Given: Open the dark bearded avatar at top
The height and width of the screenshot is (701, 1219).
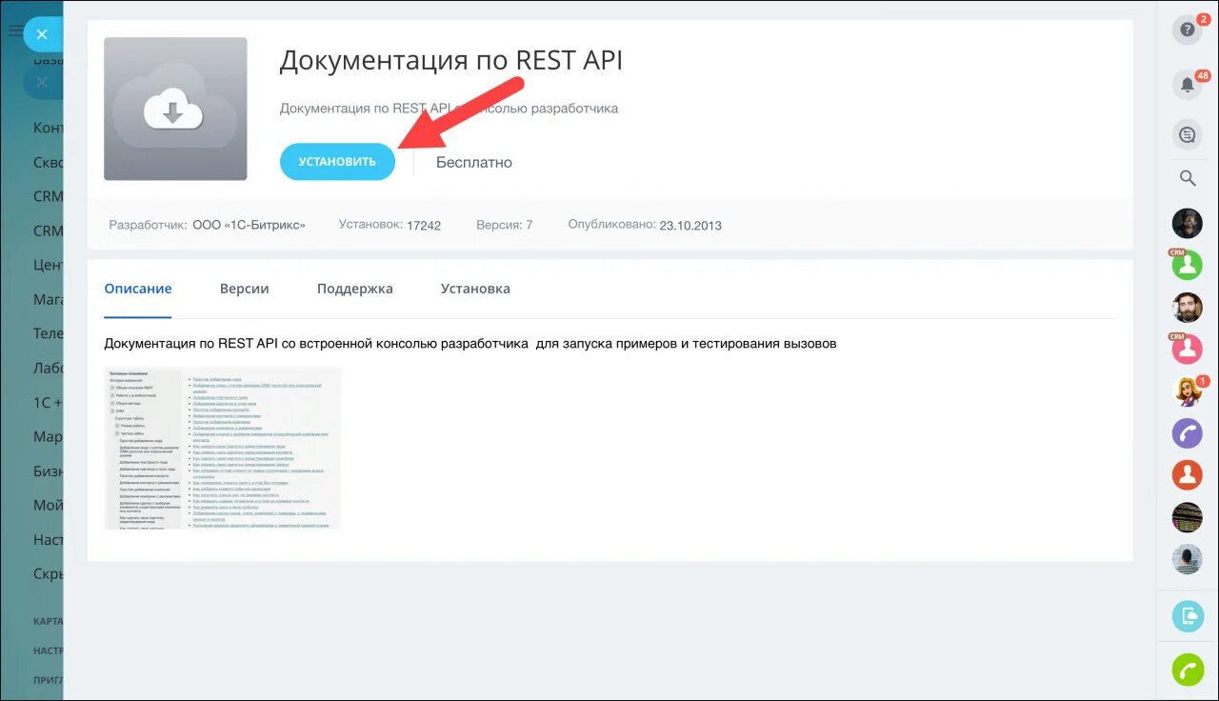Looking at the screenshot, I should point(1188,223).
